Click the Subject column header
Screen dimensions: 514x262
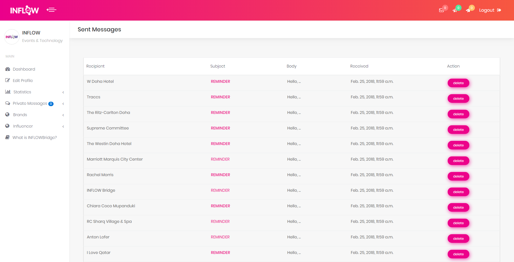[x=218, y=66]
